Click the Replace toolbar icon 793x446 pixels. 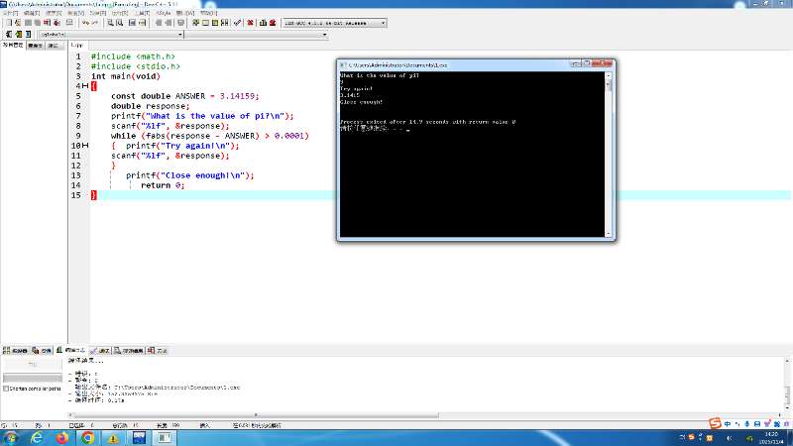point(119,23)
